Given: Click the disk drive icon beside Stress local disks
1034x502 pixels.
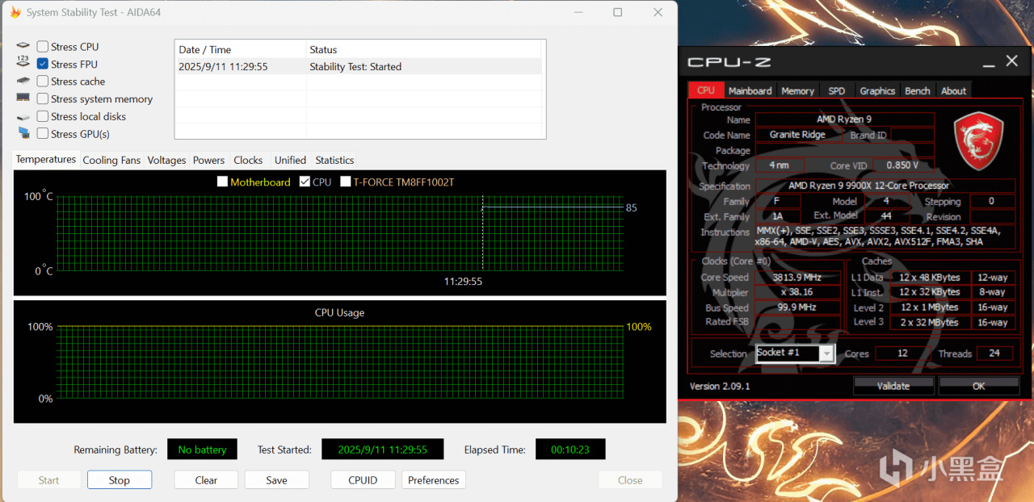Looking at the screenshot, I should click(x=23, y=116).
